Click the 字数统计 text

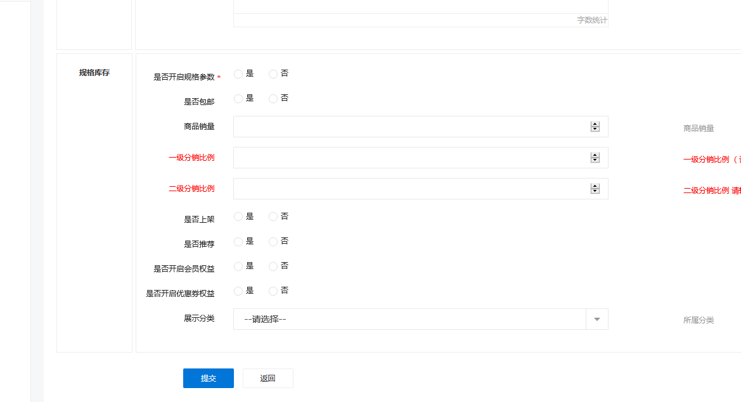tap(592, 20)
